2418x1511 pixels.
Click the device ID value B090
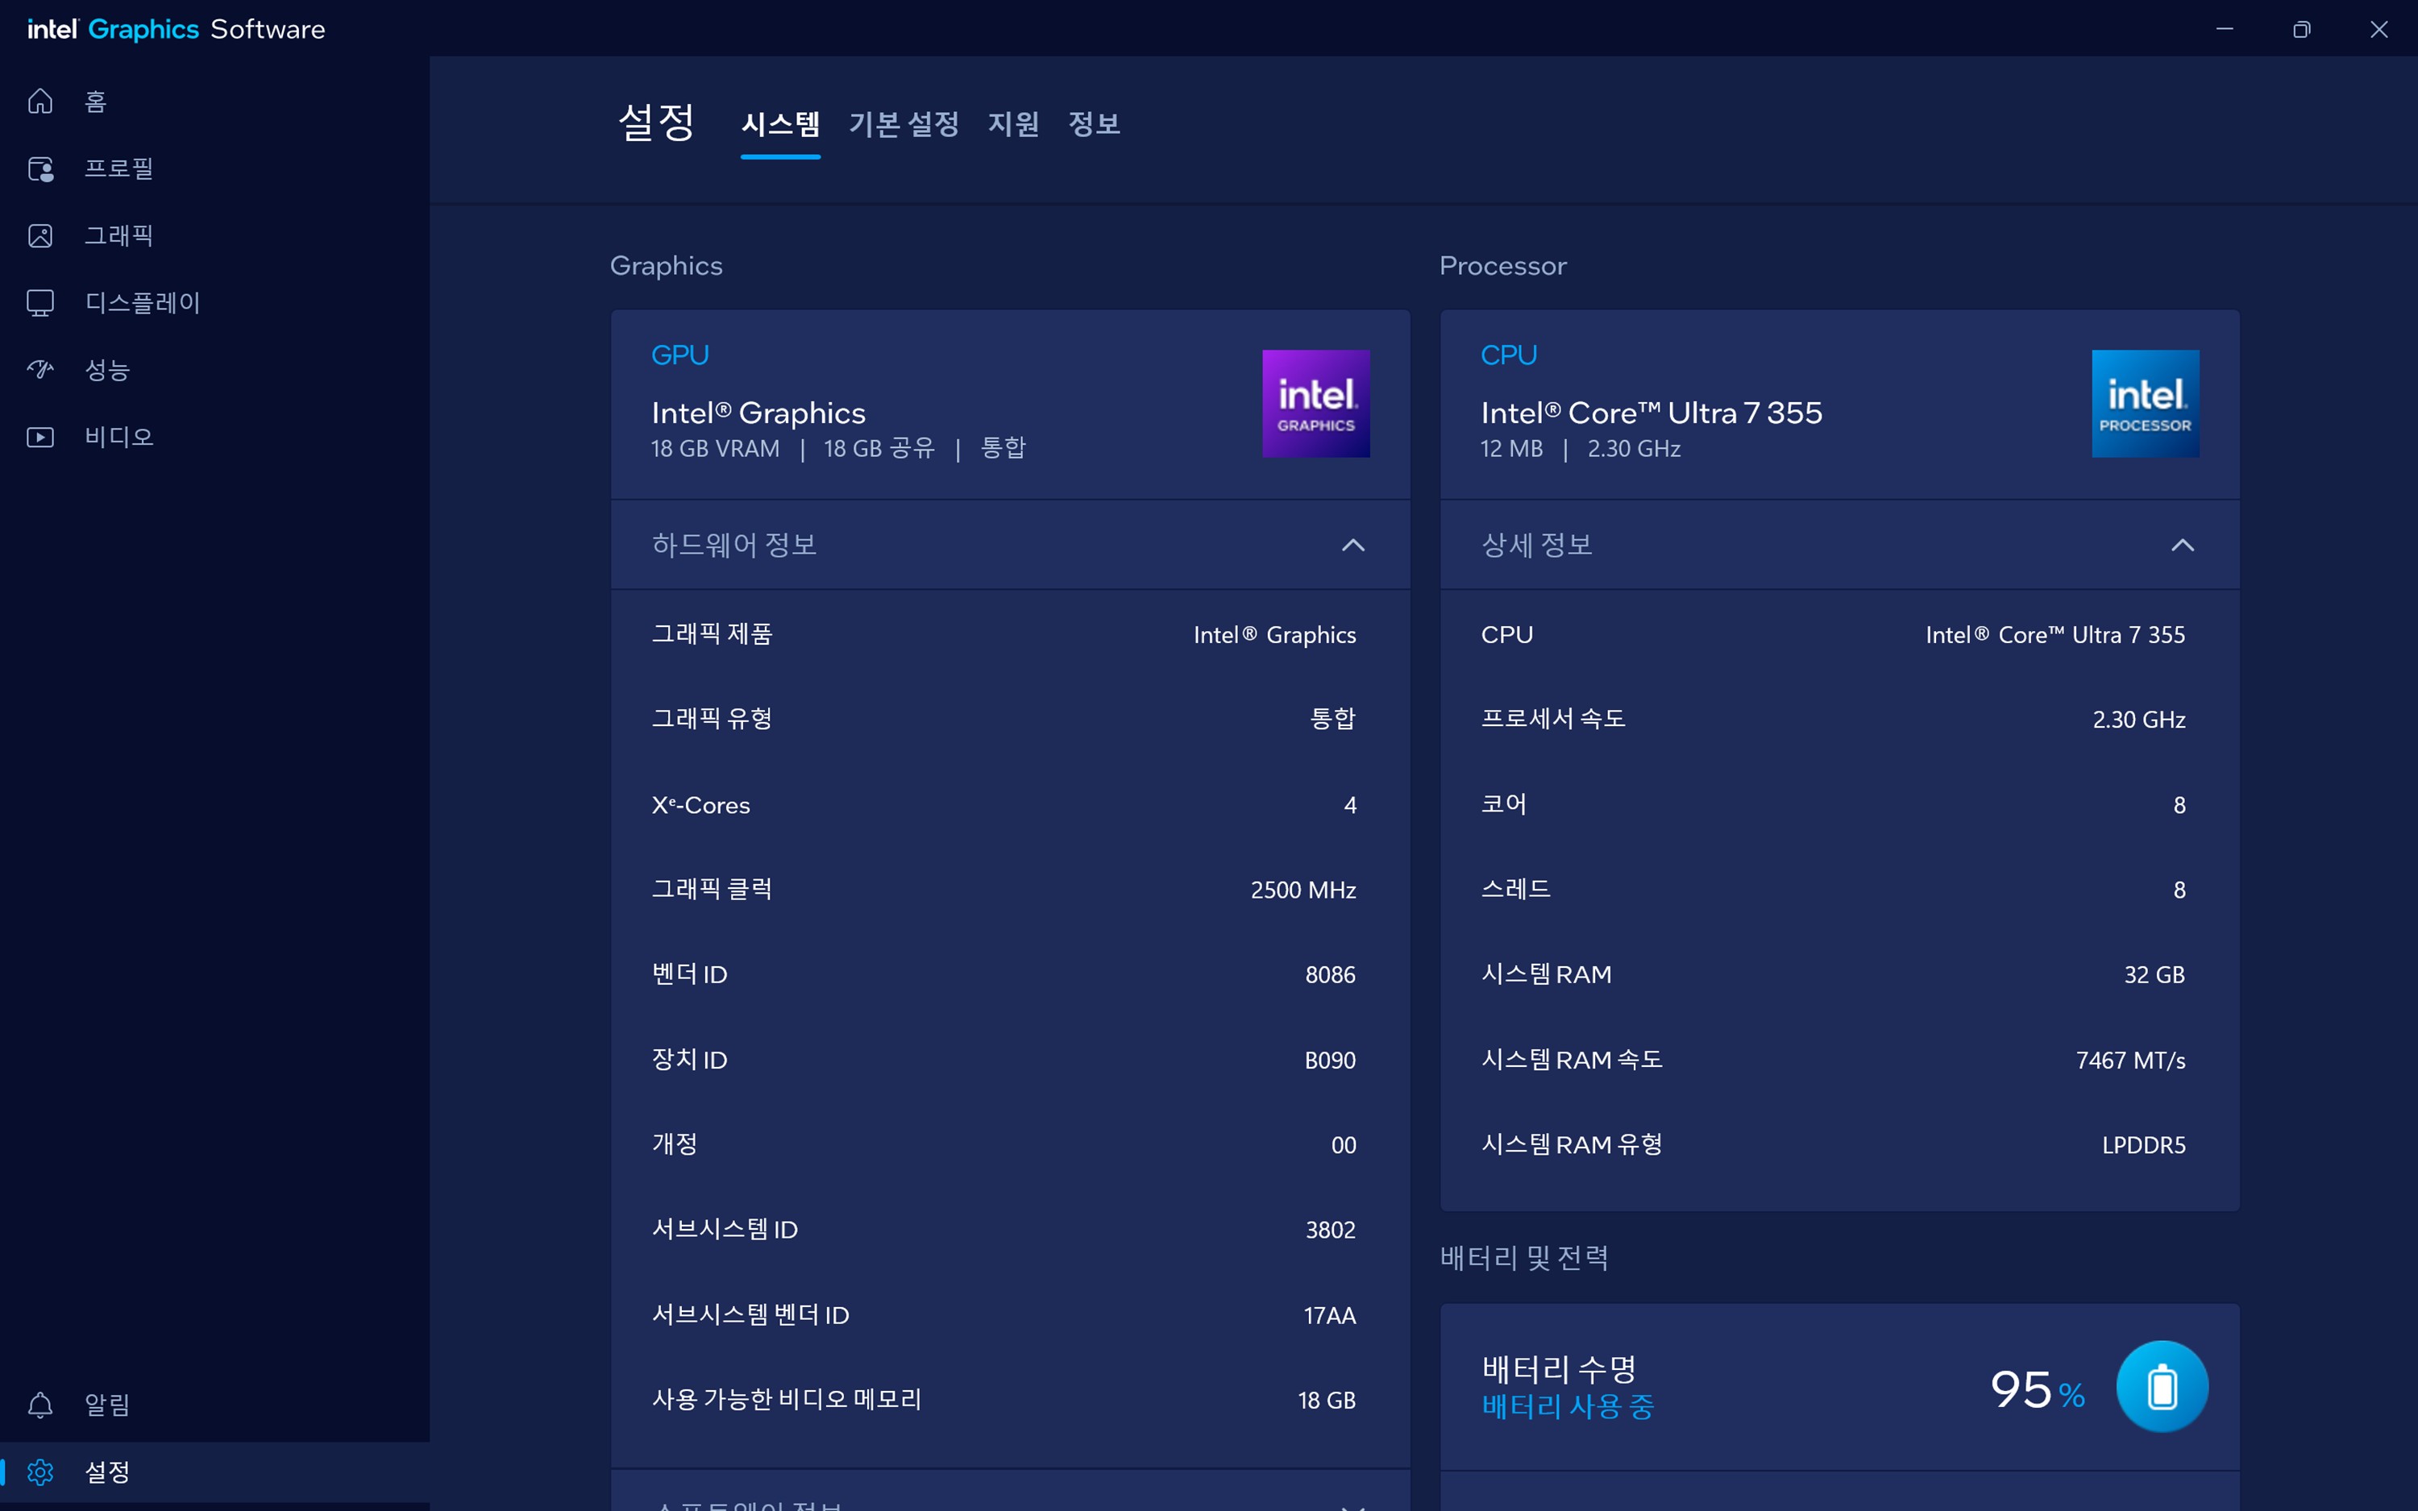point(1330,1061)
